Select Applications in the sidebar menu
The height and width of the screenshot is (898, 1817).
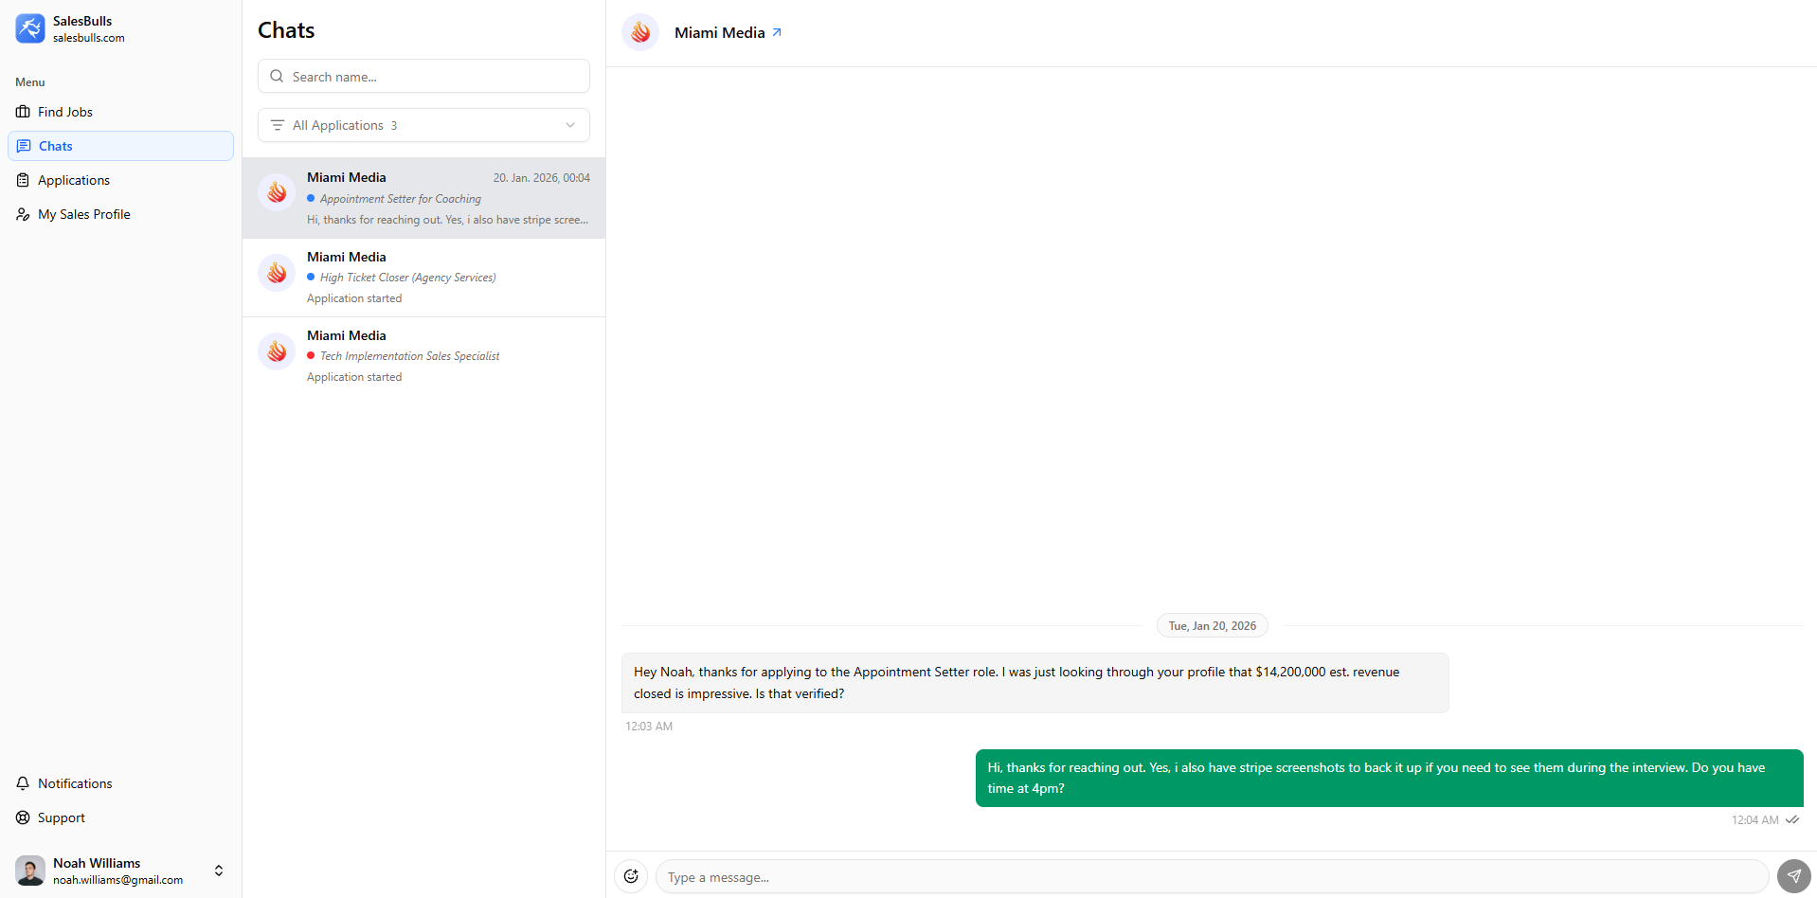click(x=73, y=180)
